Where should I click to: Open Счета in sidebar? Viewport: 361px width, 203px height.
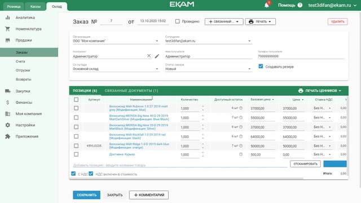click(20, 61)
